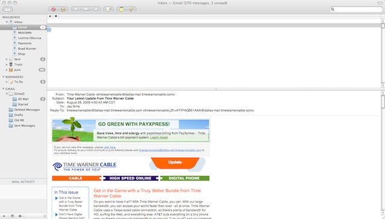Open 'Get in the Game' issue link
Viewport: 385px width, 219px height.
(70, 204)
